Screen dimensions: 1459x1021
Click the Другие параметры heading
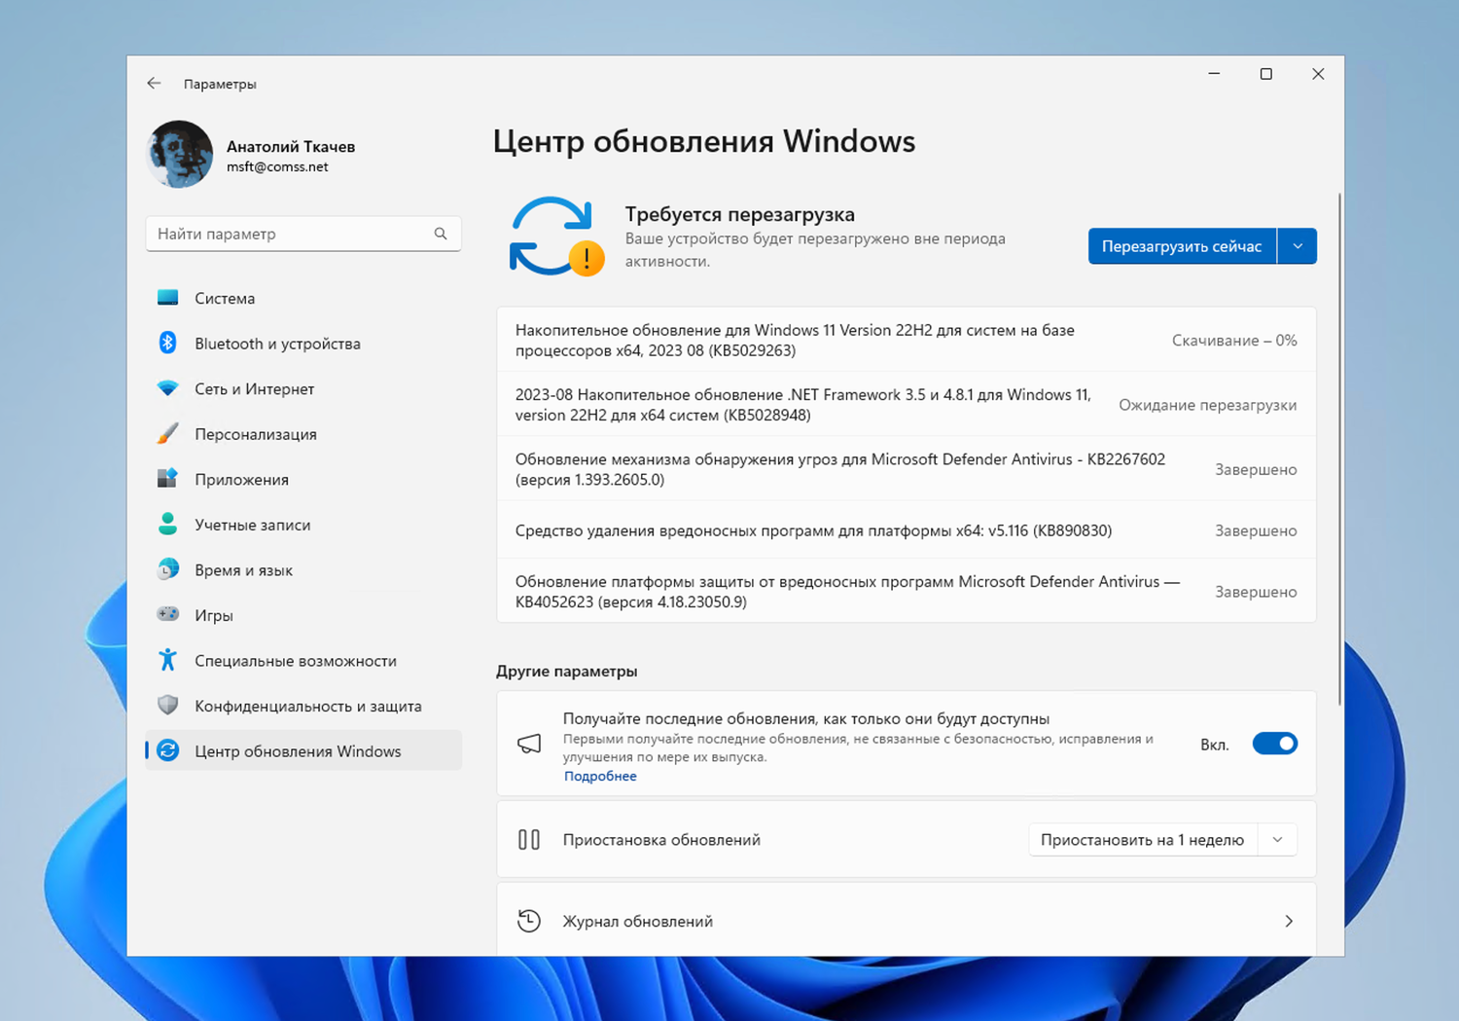pyautogui.click(x=567, y=671)
